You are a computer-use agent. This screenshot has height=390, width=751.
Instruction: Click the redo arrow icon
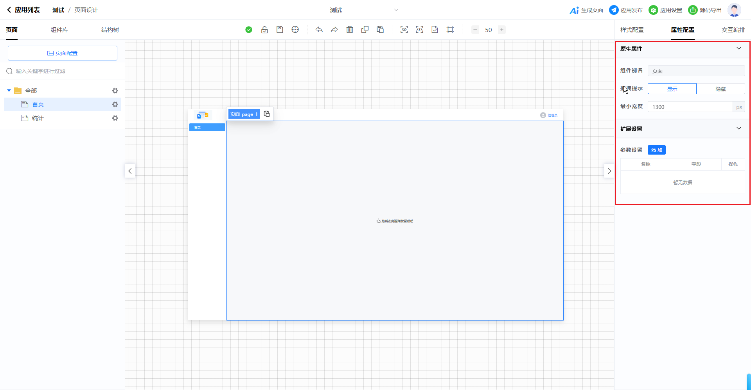[x=334, y=30]
